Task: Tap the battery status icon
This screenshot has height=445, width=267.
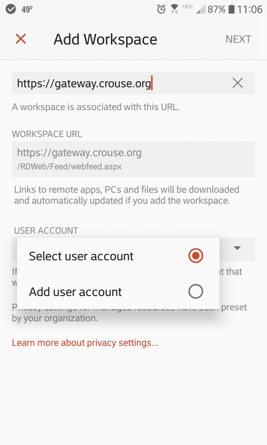Action: click(x=231, y=10)
